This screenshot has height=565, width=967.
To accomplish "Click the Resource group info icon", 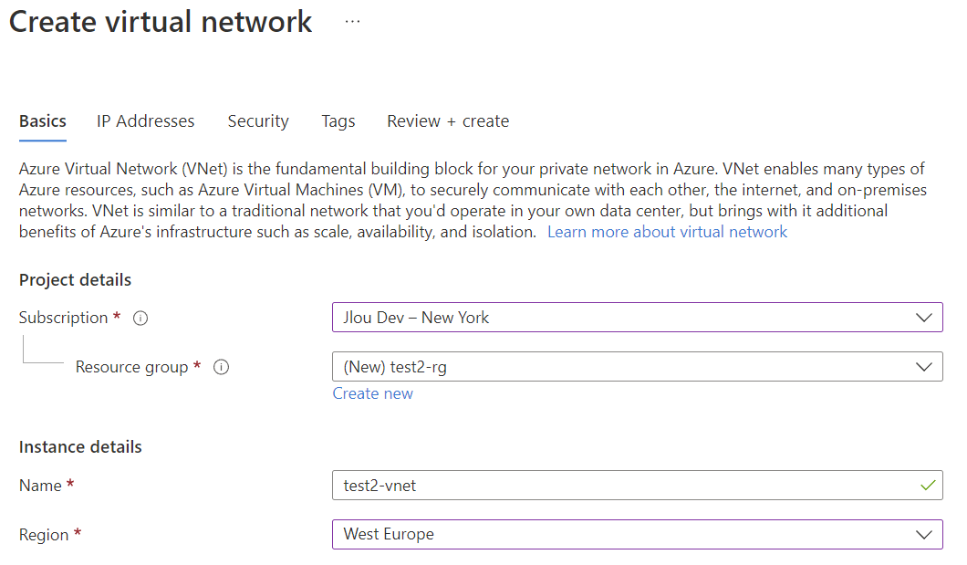I will pyautogui.click(x=222, y=368).
